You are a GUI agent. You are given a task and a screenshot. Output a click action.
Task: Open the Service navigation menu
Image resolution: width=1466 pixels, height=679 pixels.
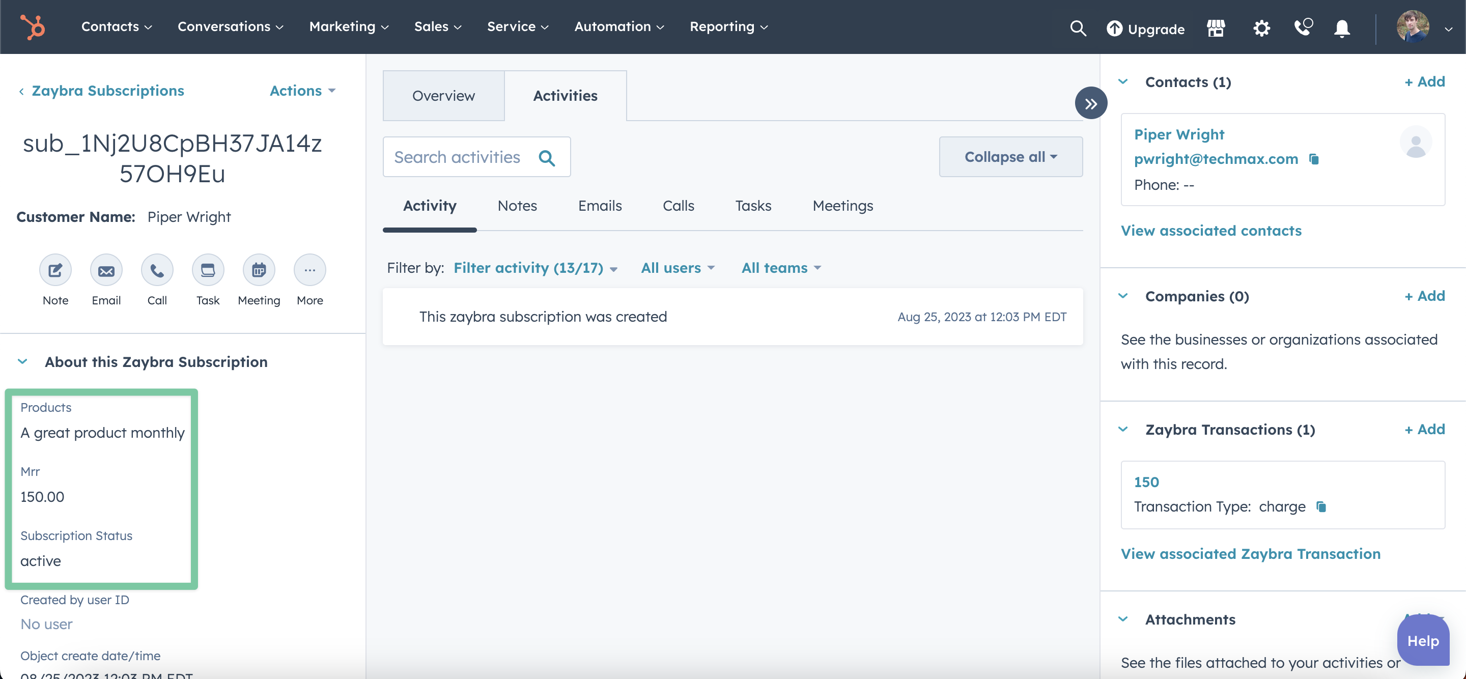coord(517,27)
